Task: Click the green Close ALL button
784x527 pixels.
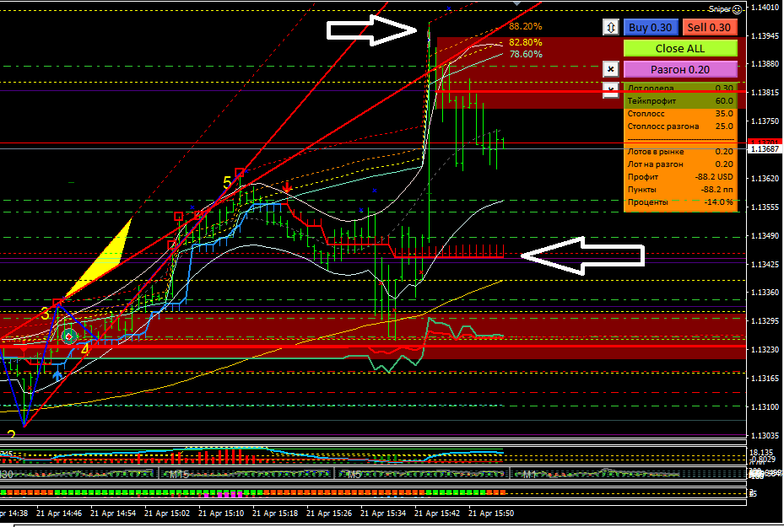Action: click(x=680, y=48)
